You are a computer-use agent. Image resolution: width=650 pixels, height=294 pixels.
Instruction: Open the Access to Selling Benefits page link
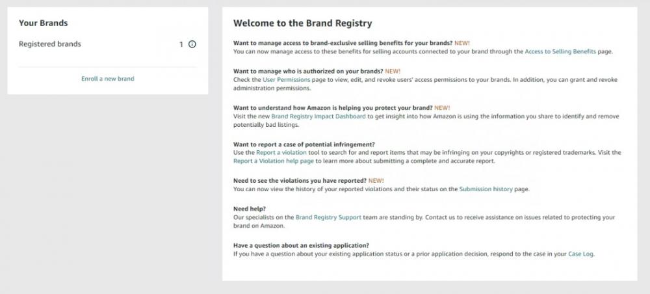[x=560, y=51]
